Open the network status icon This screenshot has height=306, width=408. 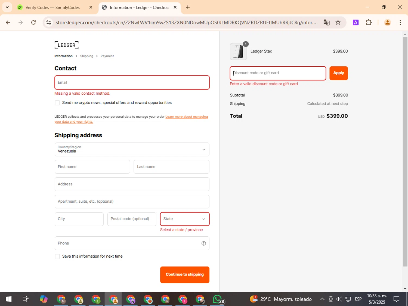tap(348, 299)
